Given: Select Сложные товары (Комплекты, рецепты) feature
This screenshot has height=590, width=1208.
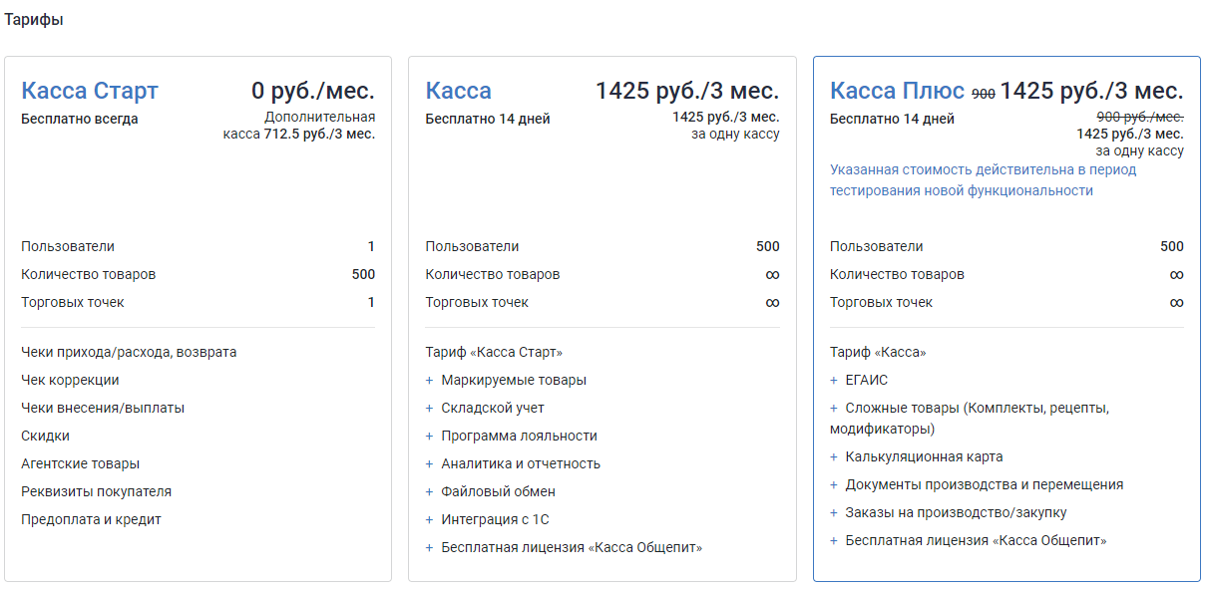Looking at the screenshot, I should 970,419.
